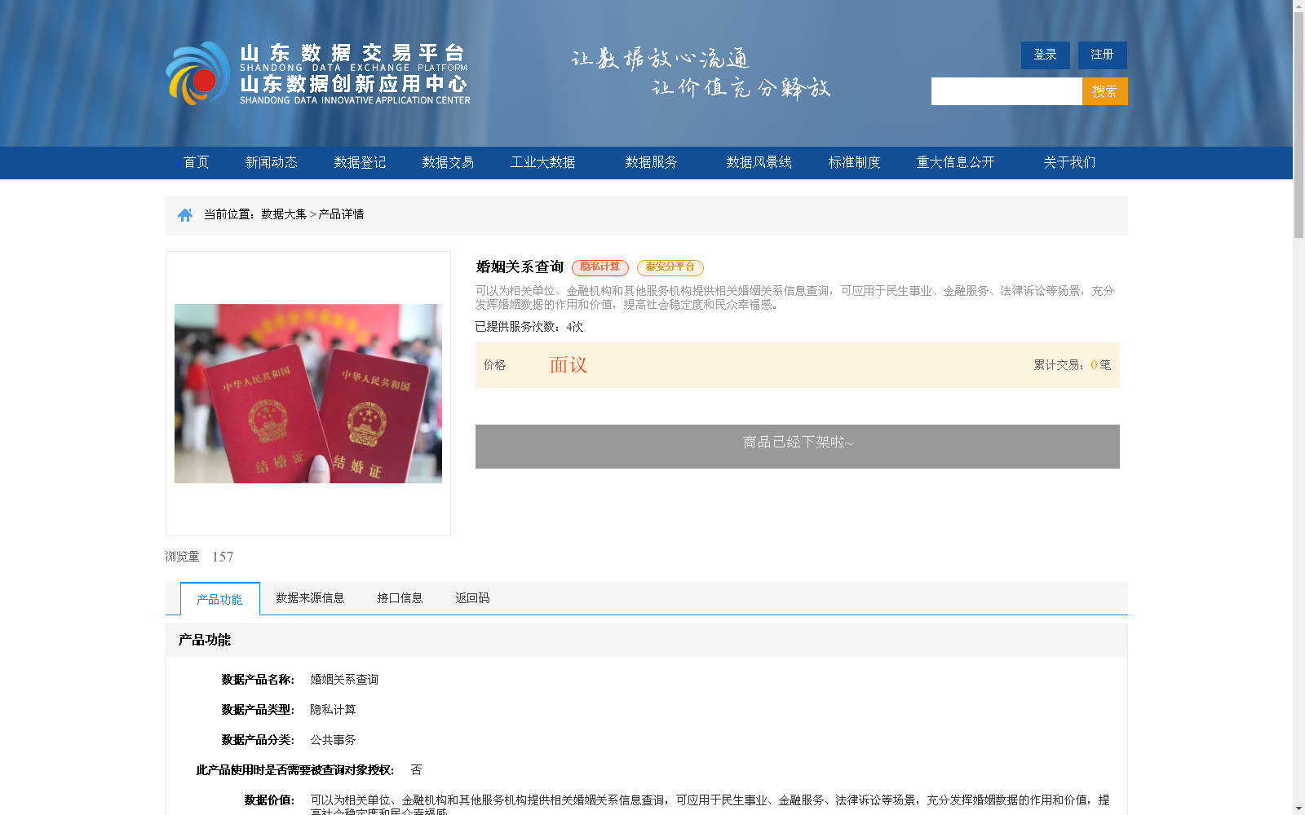The width and height of the screenshot is (1305, 815).
Task: Click the 面议 price text
Action: point(568,365)
